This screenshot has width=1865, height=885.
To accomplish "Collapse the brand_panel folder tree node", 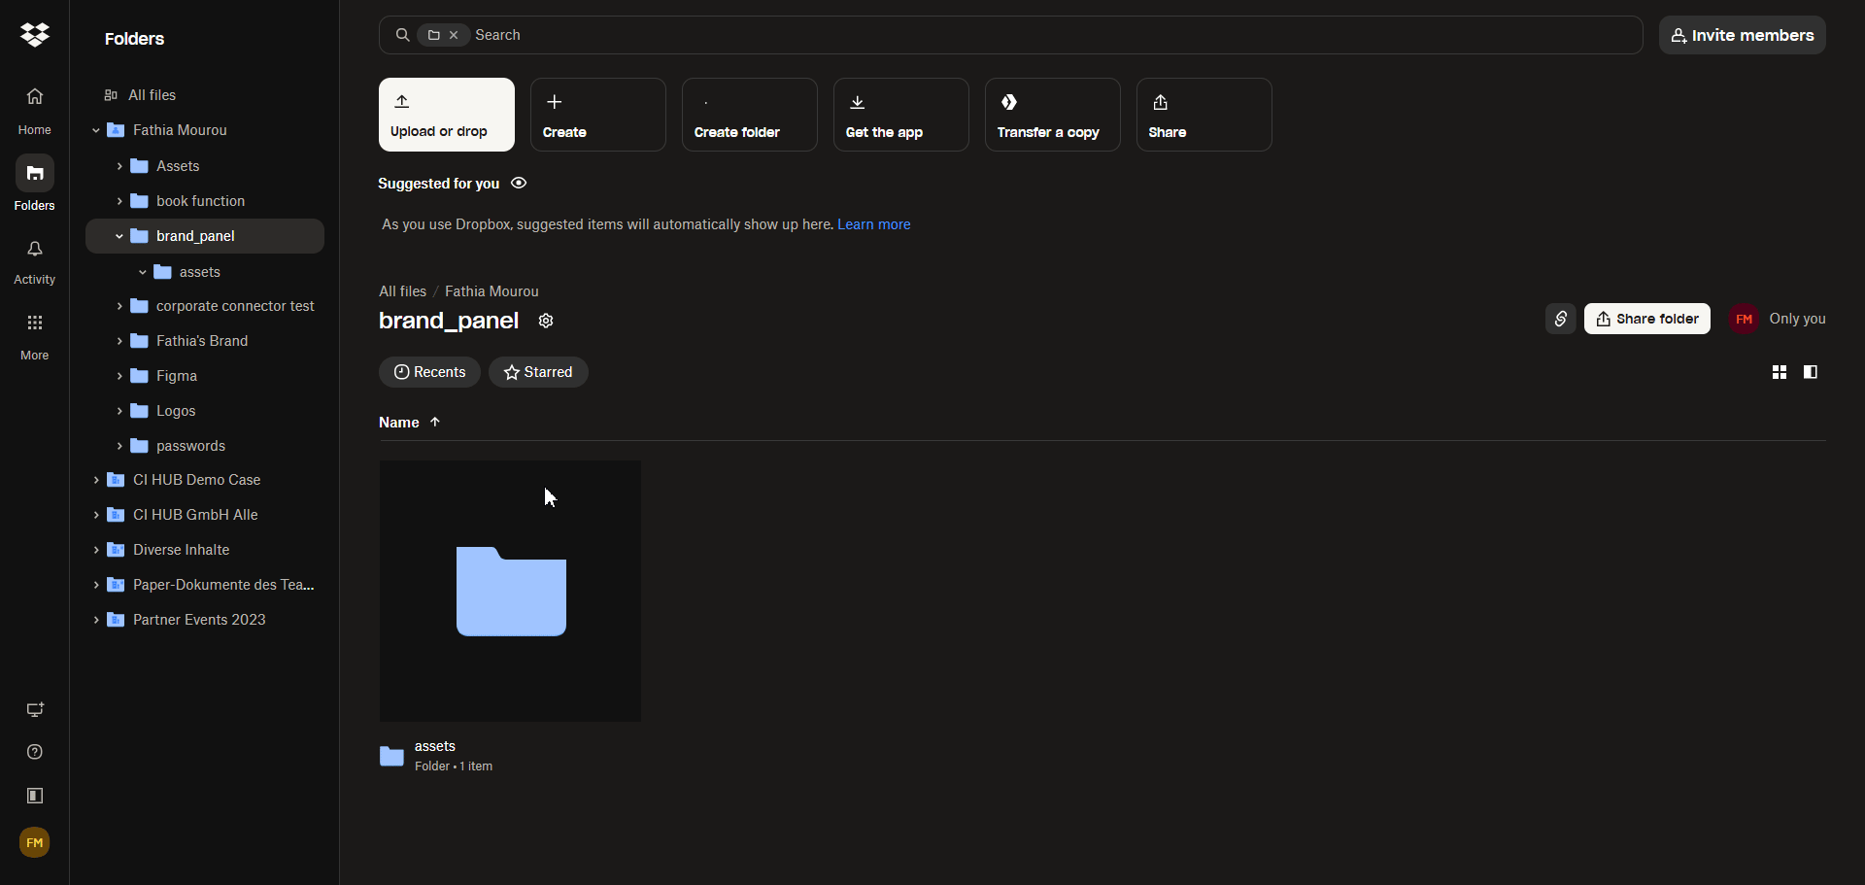I will coord(119,236).
